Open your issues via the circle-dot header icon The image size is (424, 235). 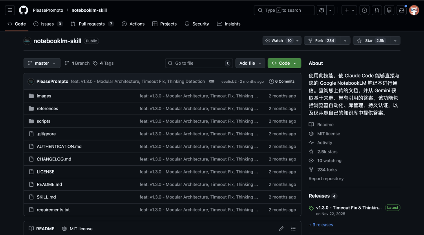point(364,10)
